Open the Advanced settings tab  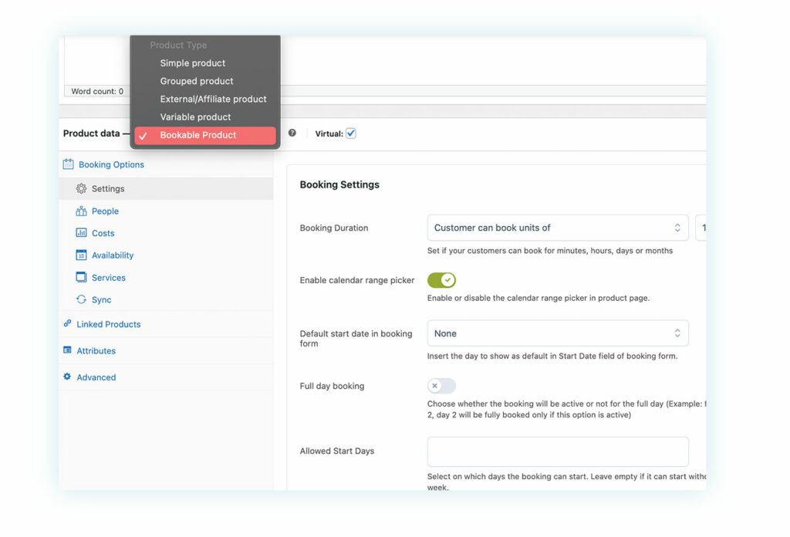point(96,377)
